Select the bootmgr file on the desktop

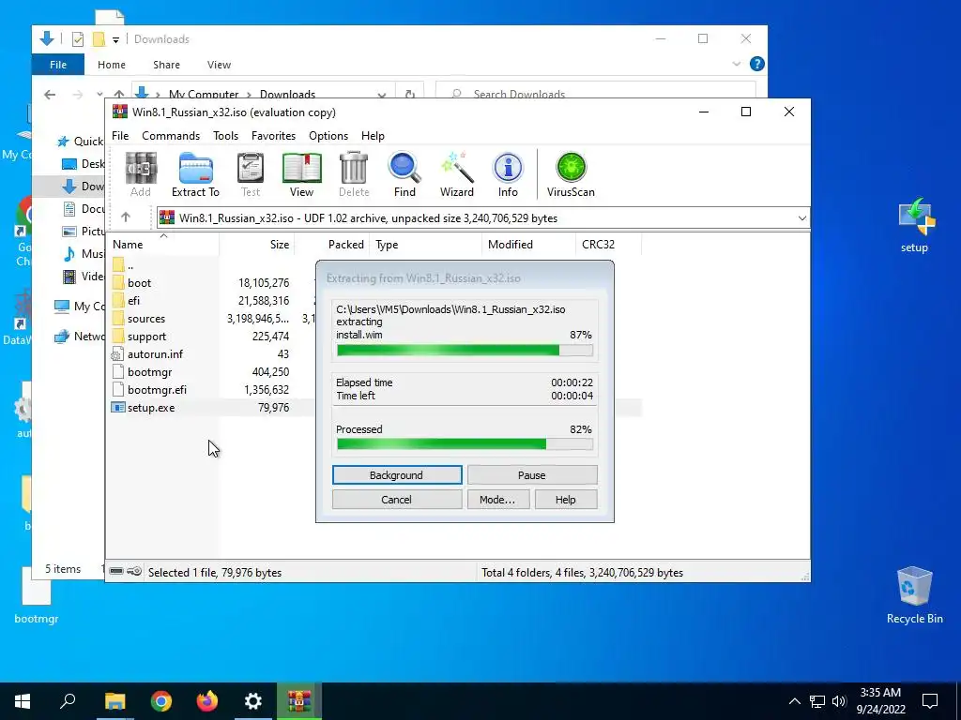37,595
